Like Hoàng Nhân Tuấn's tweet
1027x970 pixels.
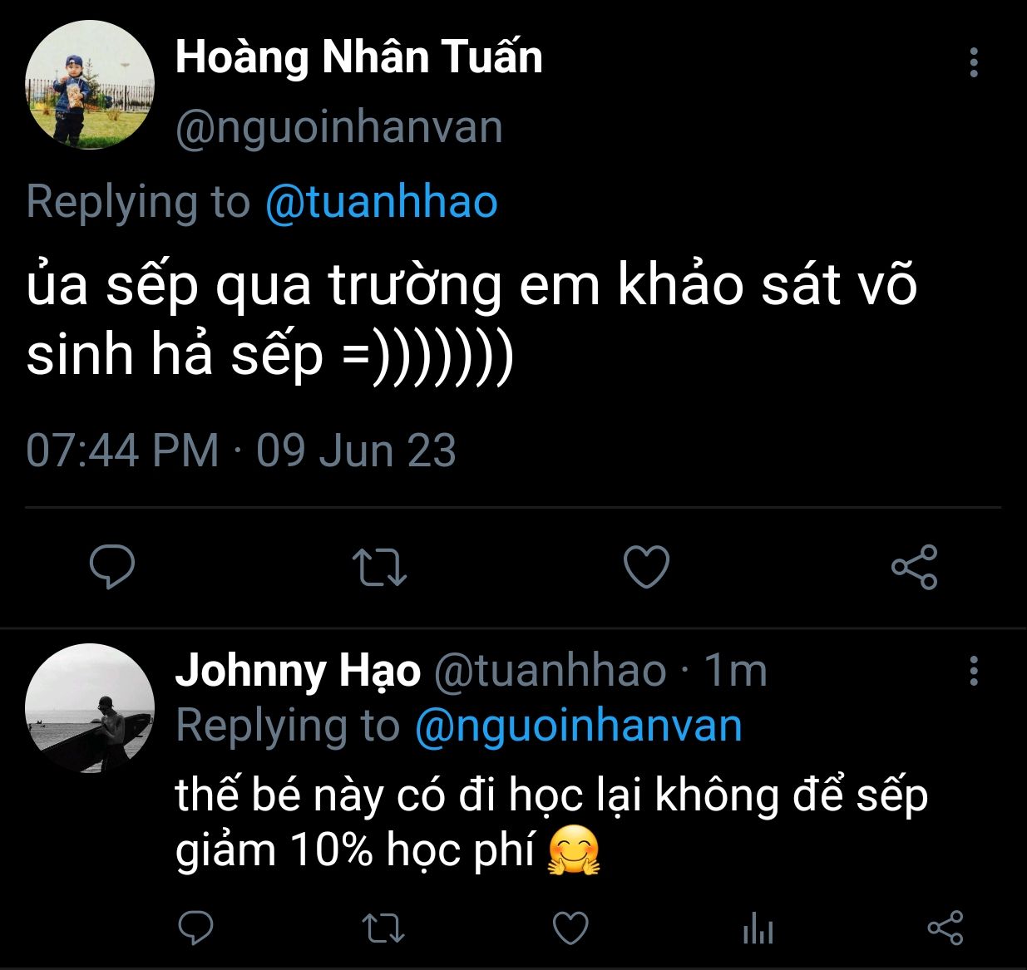[x=646, y=567]
